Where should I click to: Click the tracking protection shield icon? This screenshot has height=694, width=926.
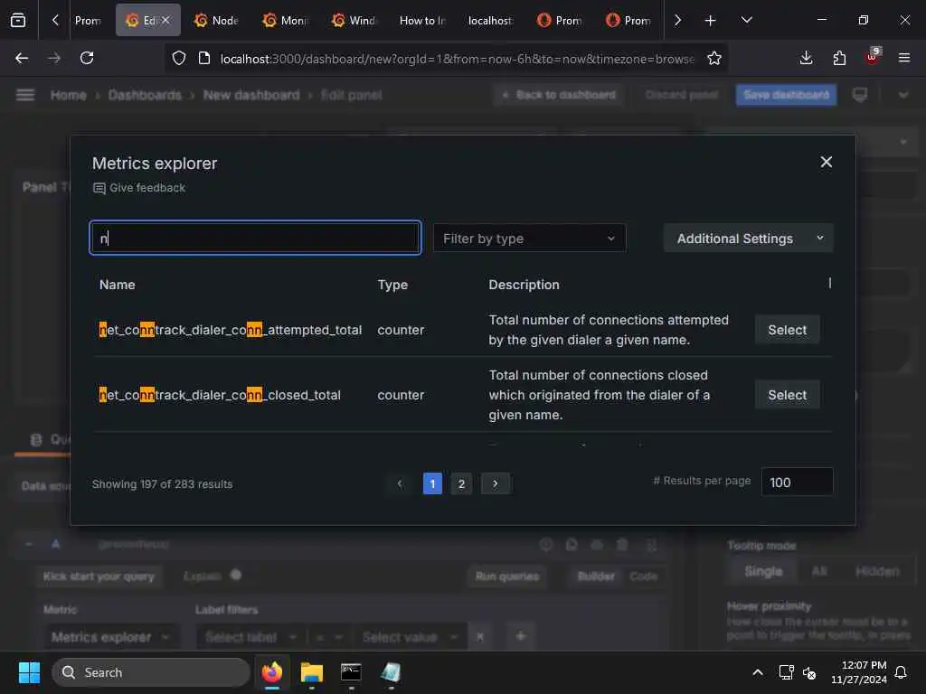179,58
